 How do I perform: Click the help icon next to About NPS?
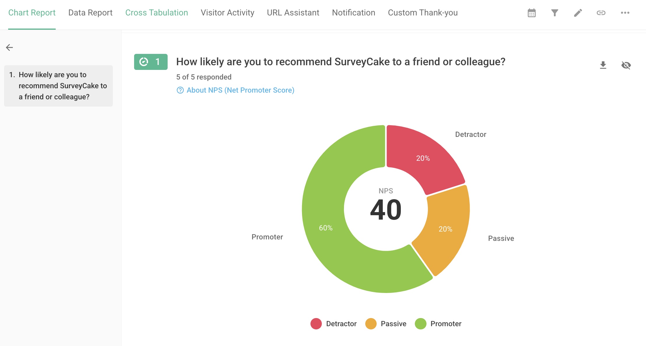[180, 90]
